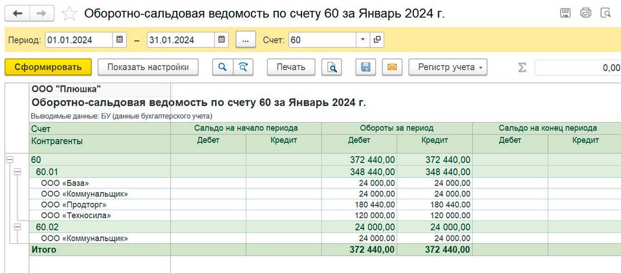Add report to favorites with star icon
The image size is (621, 273).
(x=69, y=14)
